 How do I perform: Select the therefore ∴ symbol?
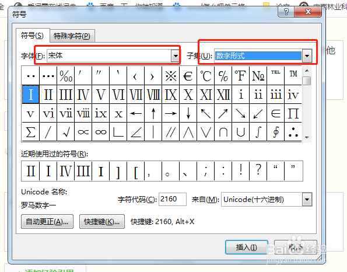pos(293,132)
